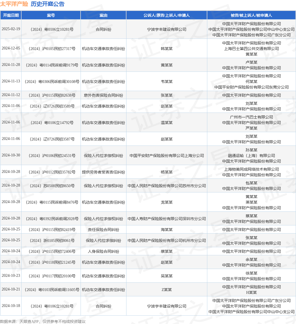Select case number 沪0115民初82638号
The height and width of the screenshot is (324, 296).
tap(59, 95)
